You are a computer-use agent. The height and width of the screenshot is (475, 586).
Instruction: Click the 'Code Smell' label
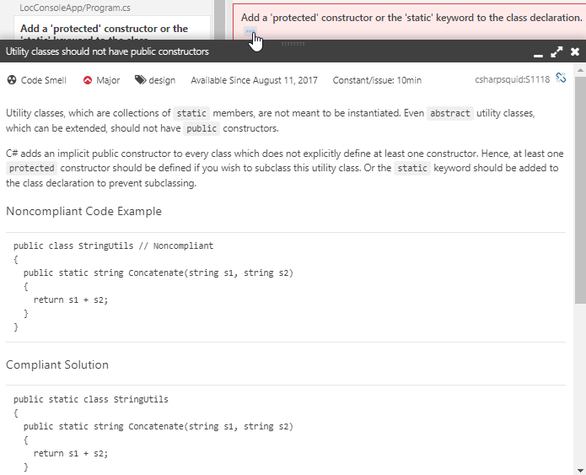44,80
